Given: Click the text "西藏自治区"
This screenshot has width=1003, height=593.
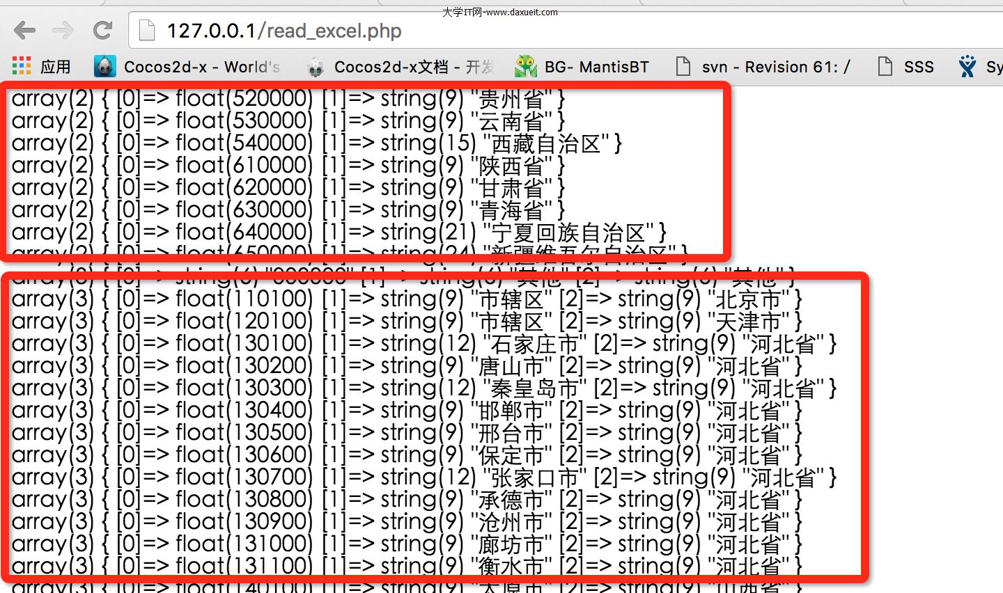Looking at the screenshot, I should click(x=546, y=143).
